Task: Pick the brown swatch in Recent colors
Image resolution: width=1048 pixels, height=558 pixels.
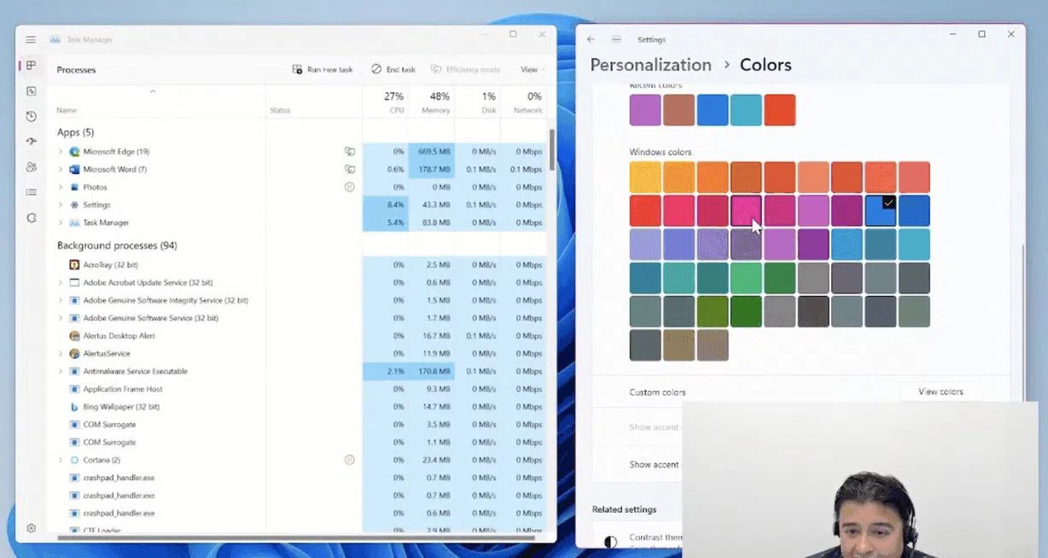Action: 678,110
